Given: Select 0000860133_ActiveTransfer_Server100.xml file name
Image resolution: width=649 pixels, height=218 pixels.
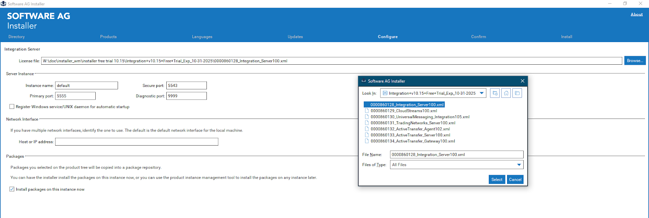Looking at the screenshot, I should [410, 135].
